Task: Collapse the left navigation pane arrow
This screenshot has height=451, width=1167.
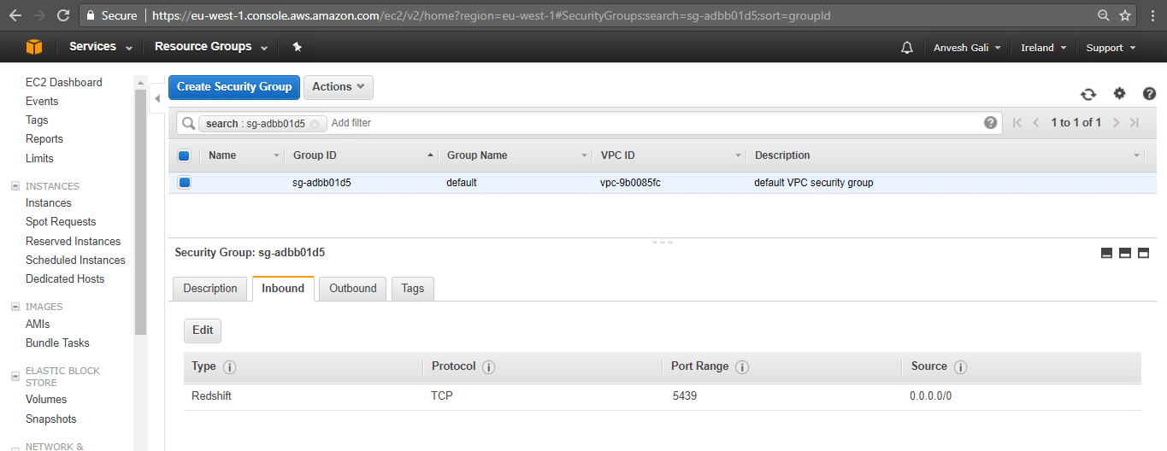Action: click(157, 99)
